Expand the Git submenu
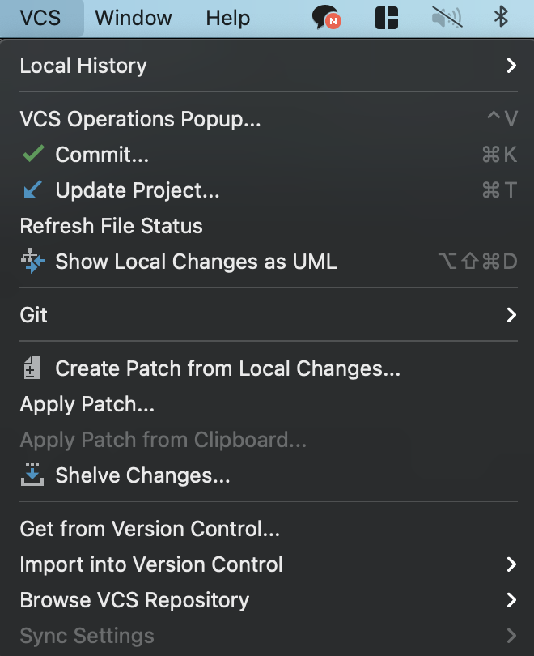 511,315
